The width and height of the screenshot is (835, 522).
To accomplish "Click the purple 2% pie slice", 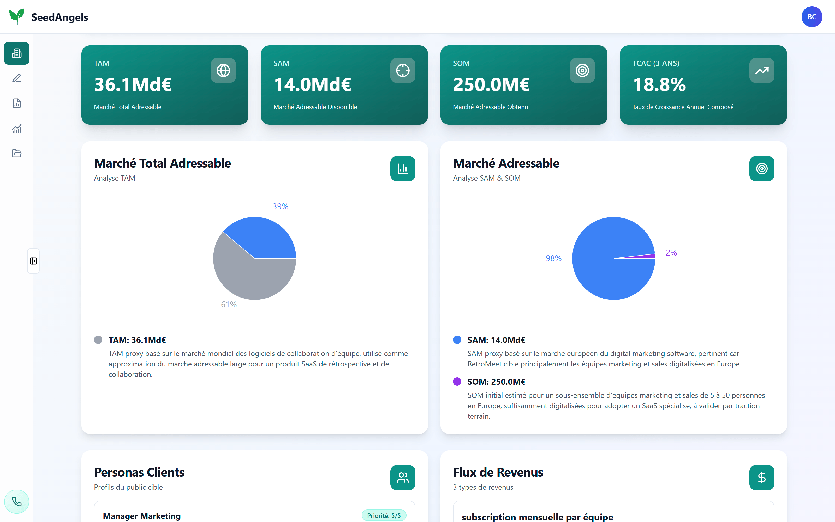I will tap(645, 256).
